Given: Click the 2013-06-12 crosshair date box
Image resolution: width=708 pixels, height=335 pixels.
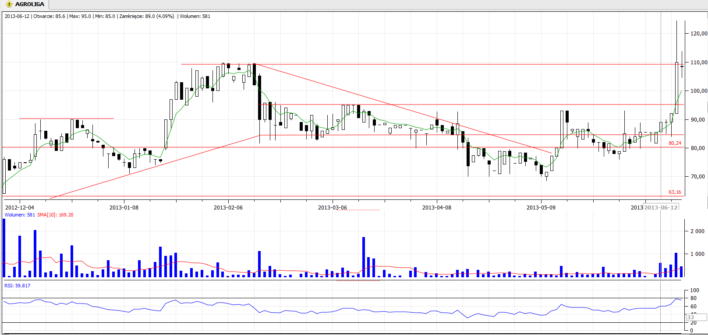Looking at the screenshot, I should coord(661,207).
